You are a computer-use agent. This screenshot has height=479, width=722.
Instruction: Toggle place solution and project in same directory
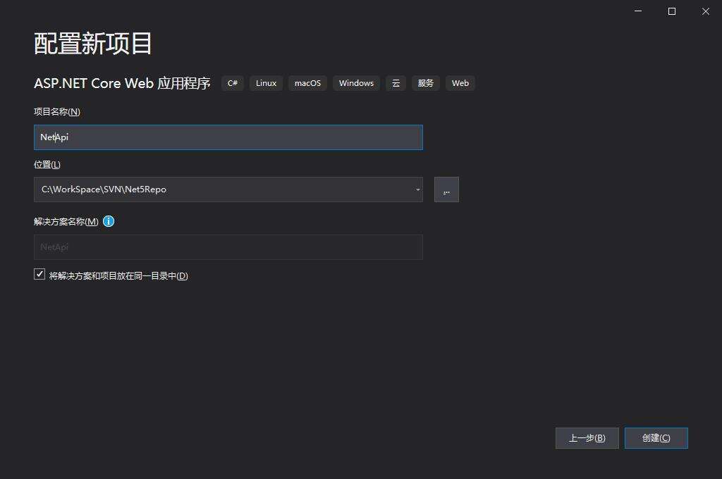(39, 274)
